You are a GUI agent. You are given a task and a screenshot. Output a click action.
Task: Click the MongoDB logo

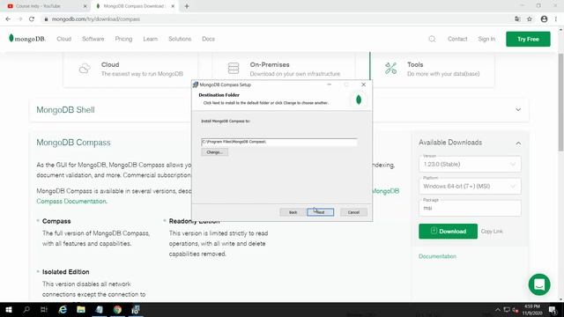[27, 39]
